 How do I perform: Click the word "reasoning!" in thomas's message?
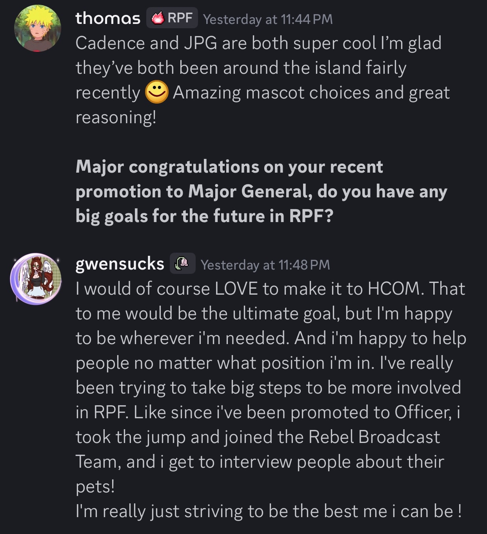point(116,117)
